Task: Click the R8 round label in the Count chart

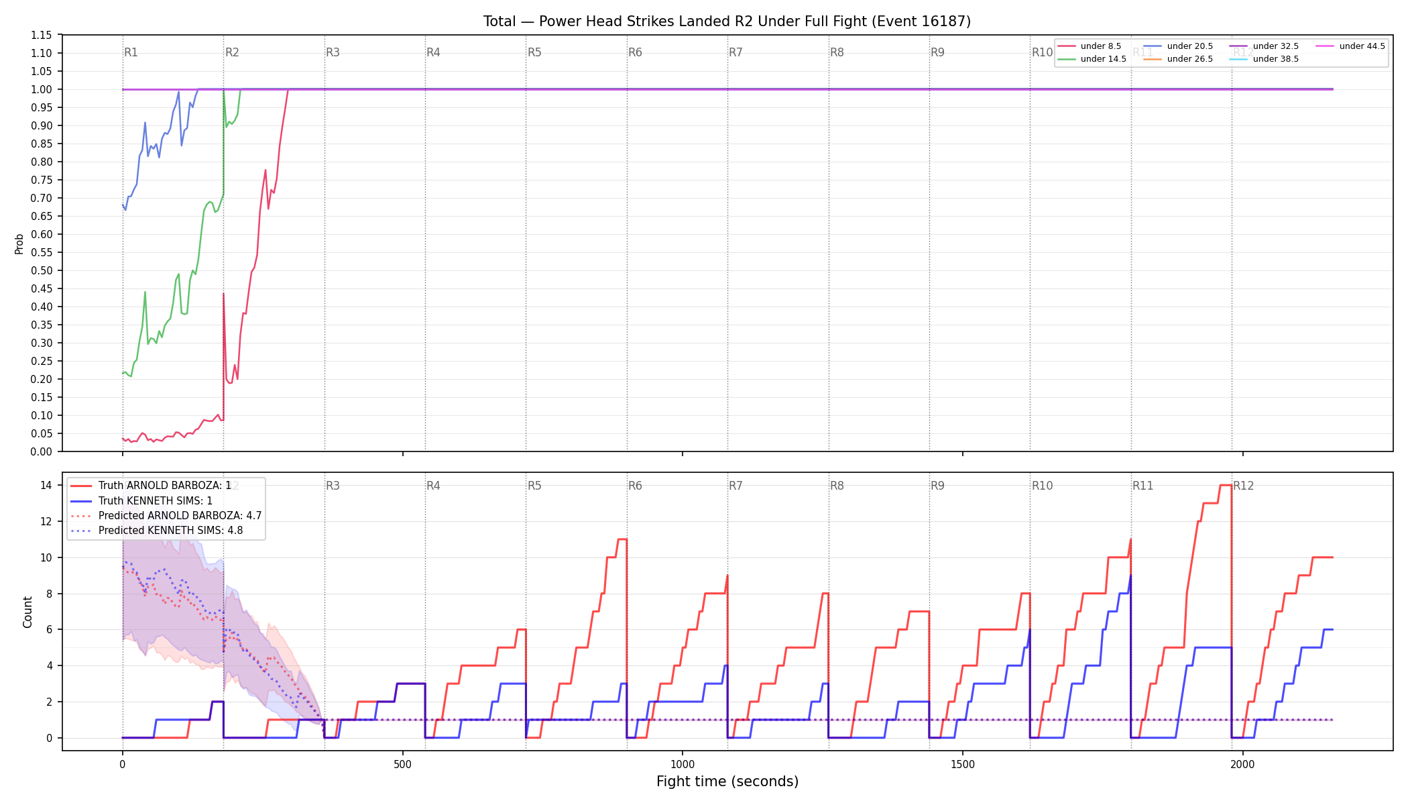Action: coord(837,486)
